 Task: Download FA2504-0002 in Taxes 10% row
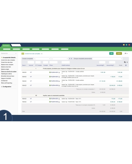pos(59,102)
